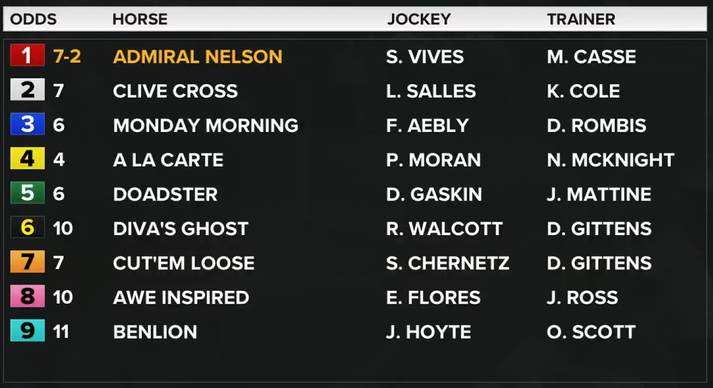Select jockey S. CHERNETZ

point(447,263)
